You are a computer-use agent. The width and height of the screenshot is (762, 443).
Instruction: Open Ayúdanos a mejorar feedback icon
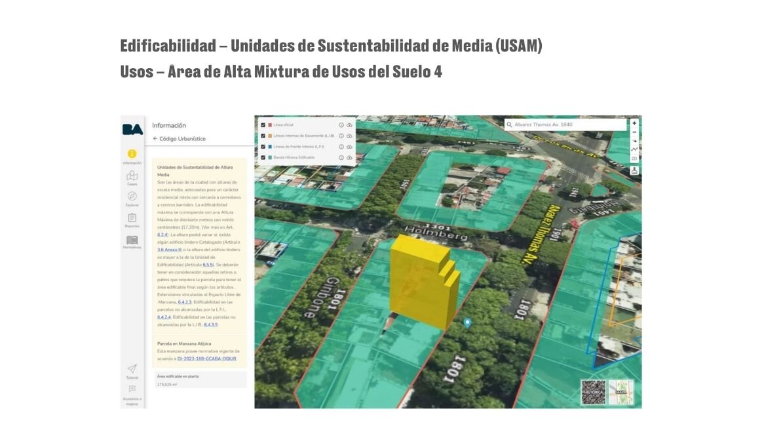coord(132,389)
